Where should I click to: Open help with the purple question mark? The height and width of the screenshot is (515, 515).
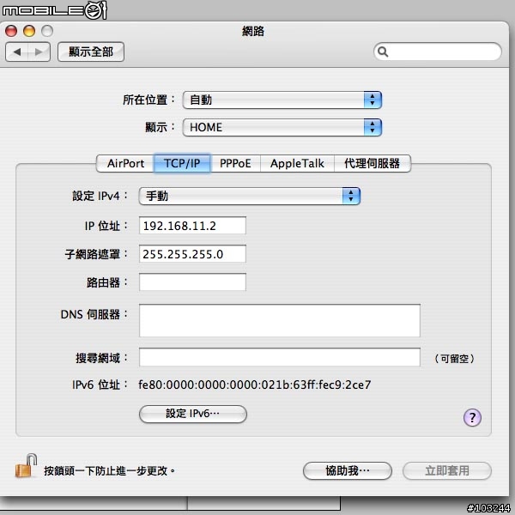point(472,417)
